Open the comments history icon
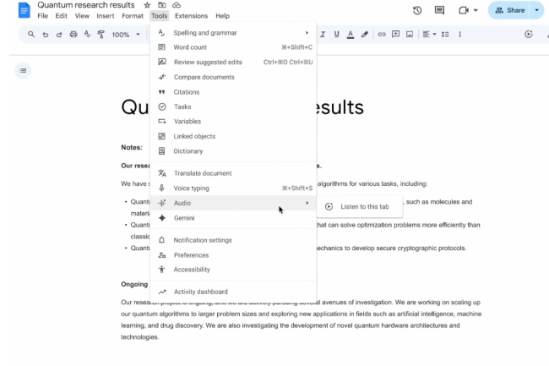 coord(439,10)
